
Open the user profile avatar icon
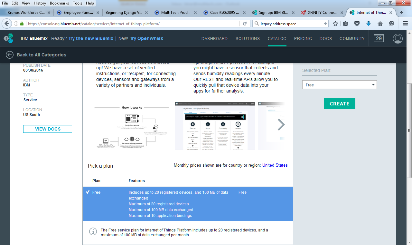[x=398, y=38]
